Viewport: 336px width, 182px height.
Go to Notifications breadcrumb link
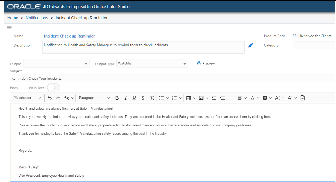tap(37, 18)
